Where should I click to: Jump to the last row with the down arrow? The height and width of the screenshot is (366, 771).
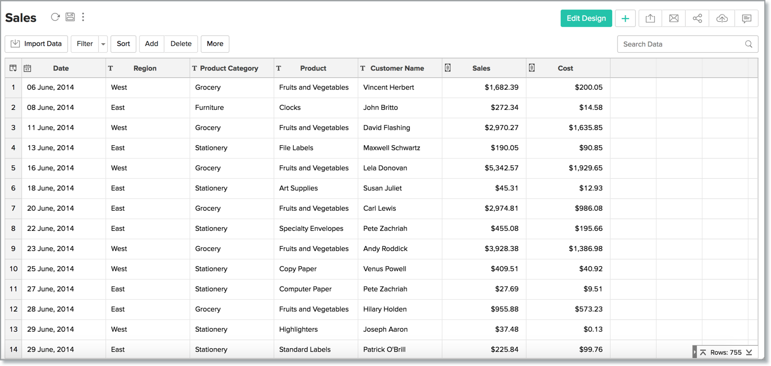(x=749, y=353)
